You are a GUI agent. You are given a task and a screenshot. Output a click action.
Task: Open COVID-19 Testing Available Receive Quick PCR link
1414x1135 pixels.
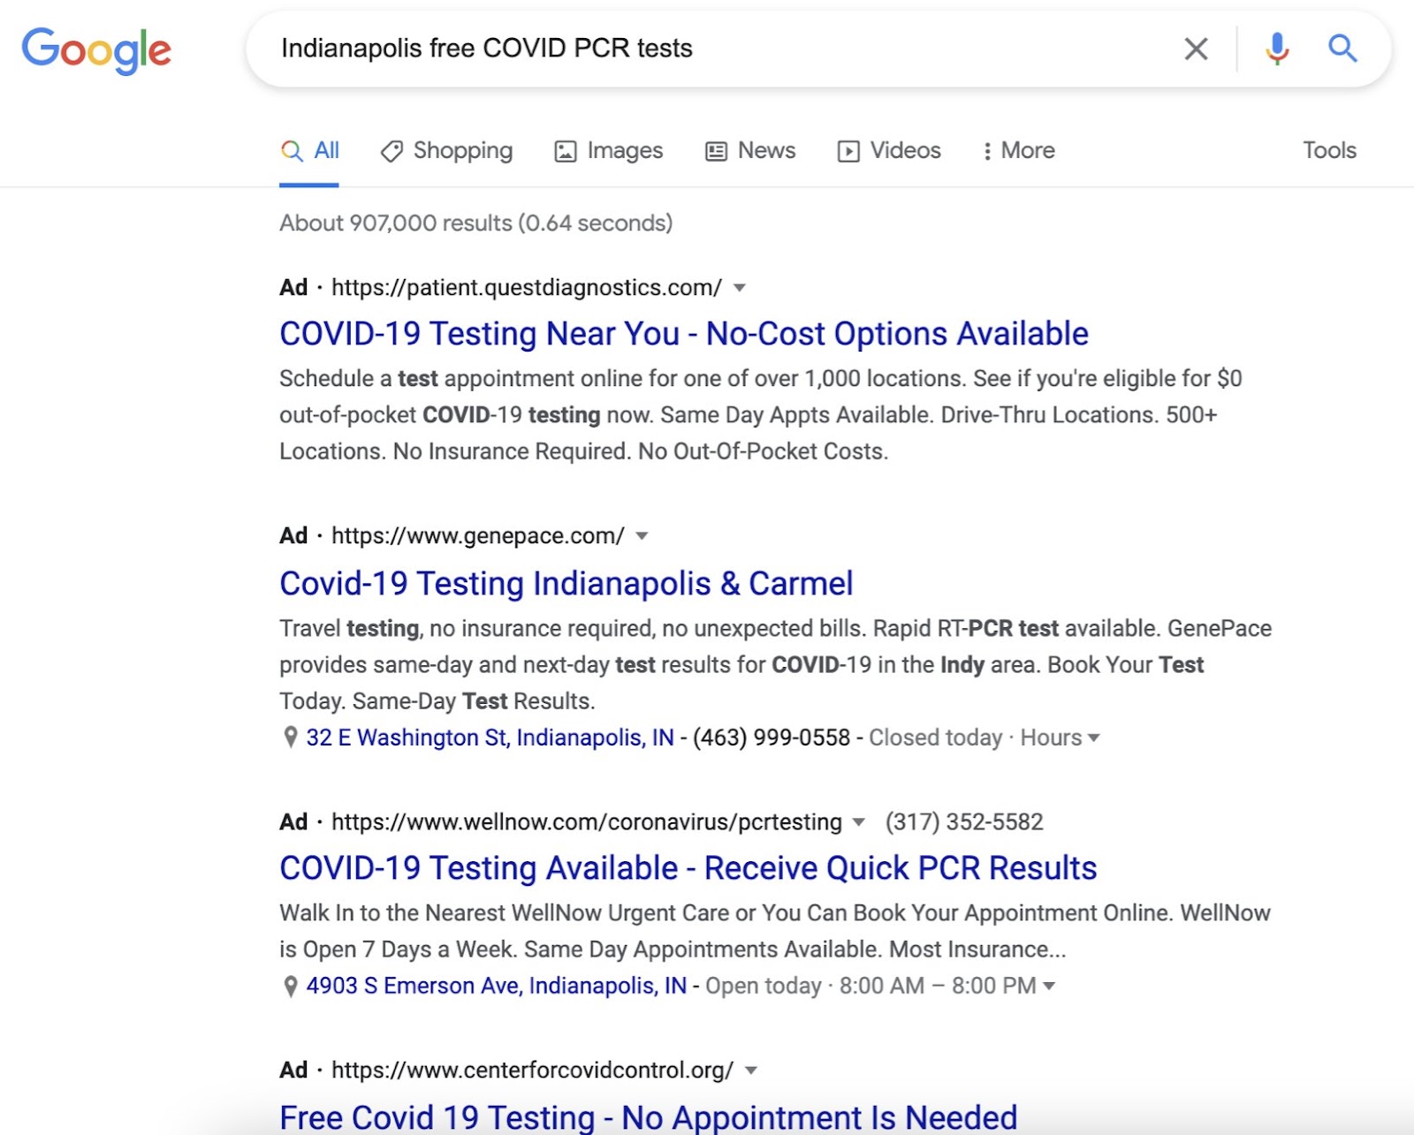point(688,868)
